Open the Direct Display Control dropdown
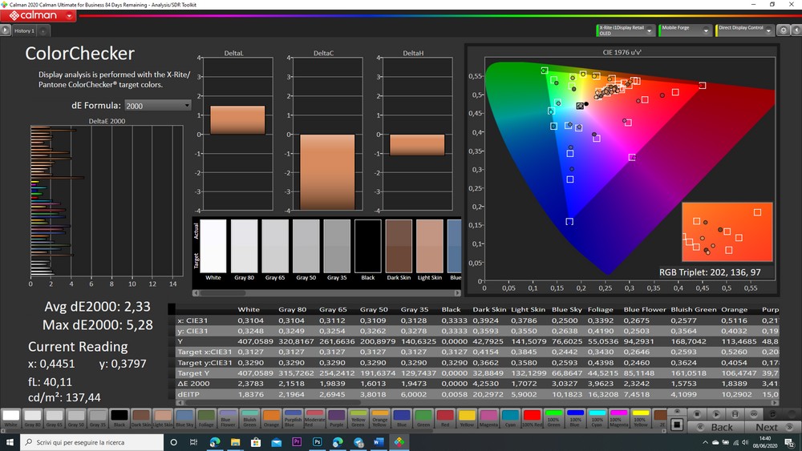The width and height of the screenshot is (802, 451). [768, 30]
